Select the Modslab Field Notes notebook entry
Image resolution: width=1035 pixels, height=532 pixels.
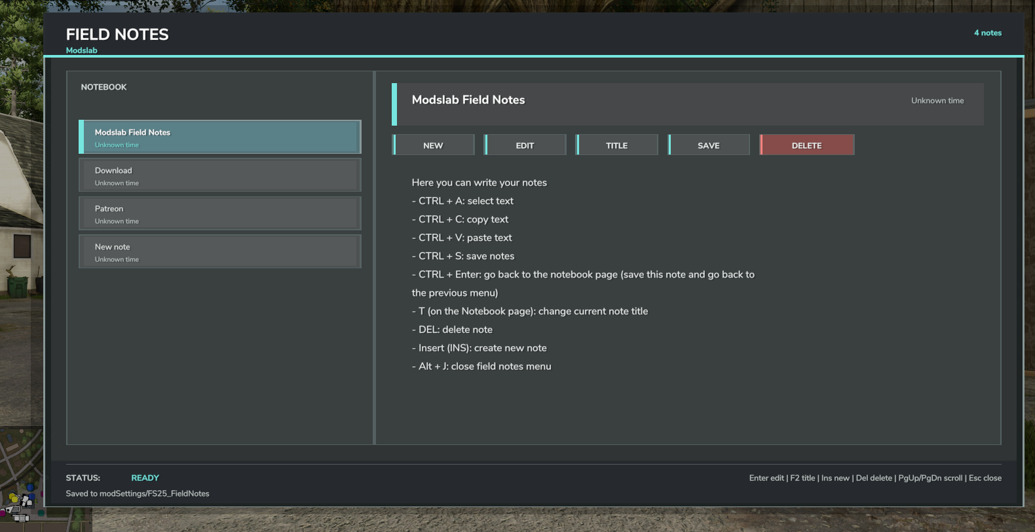click(219, 137)
